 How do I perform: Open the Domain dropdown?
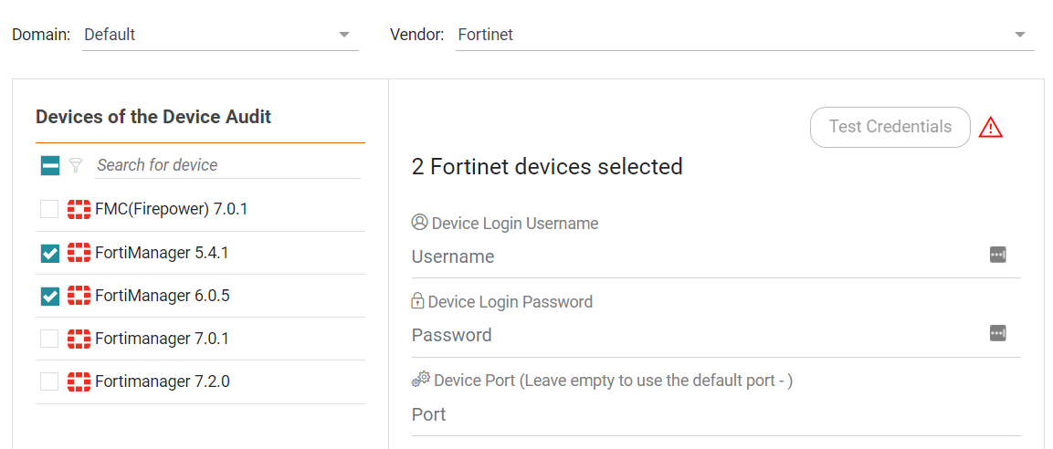220,35
